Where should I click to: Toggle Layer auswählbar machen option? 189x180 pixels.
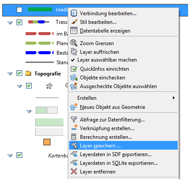[123, 60]
